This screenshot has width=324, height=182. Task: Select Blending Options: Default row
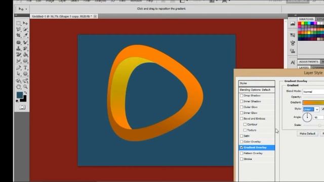[x=257, y=90]
